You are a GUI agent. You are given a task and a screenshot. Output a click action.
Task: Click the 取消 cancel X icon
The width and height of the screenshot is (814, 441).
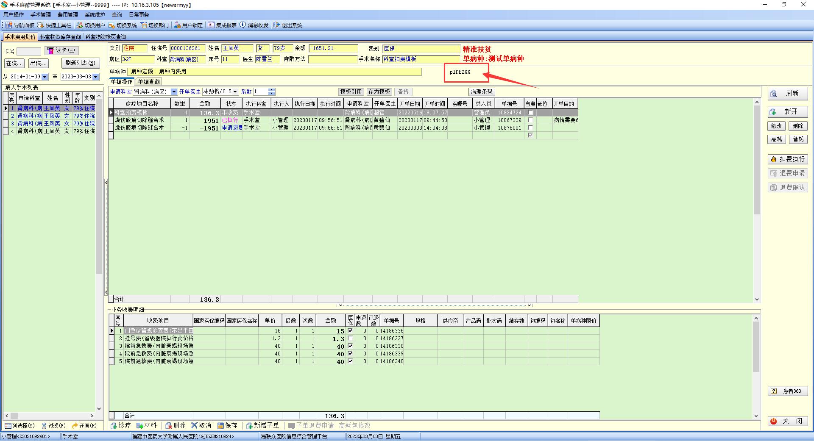(194, 426)
